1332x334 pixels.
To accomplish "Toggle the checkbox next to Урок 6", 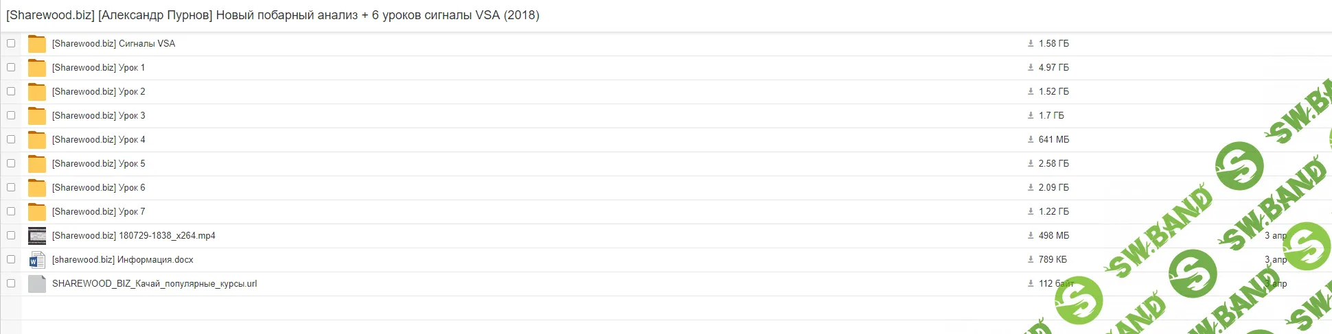I will (11, 187).
